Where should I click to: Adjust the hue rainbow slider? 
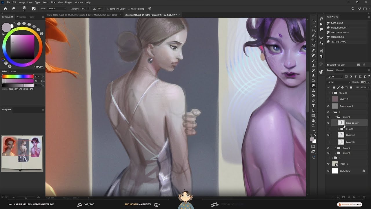coord(18,77)
